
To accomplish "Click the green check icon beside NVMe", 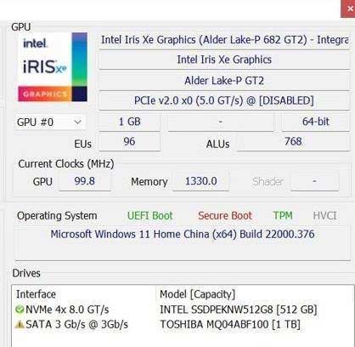I will tap(20, 310).
